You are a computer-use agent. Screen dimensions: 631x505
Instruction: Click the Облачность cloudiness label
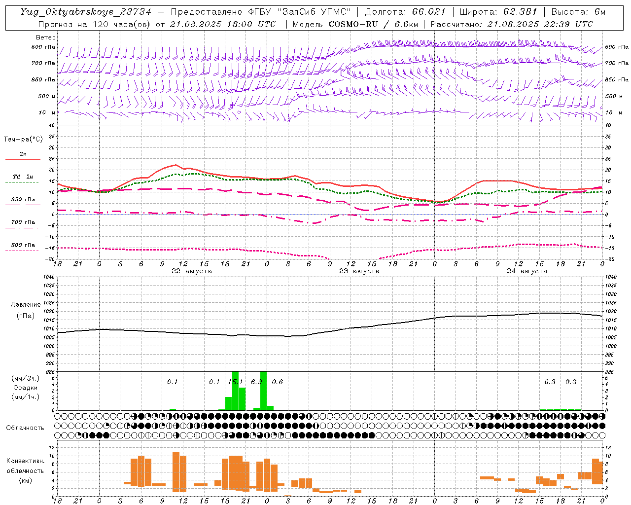[25, 428]
